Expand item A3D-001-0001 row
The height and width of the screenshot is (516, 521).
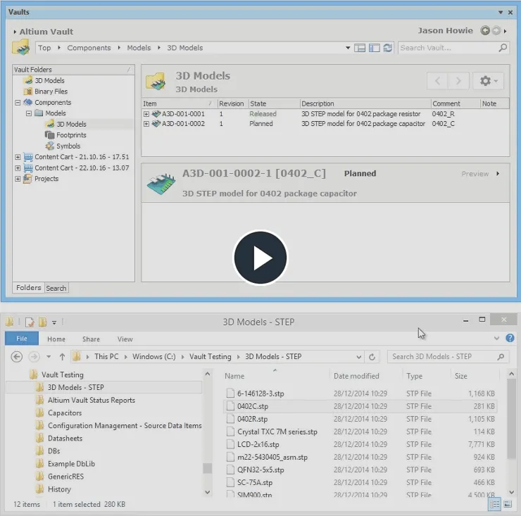click(x=146, y=114)
